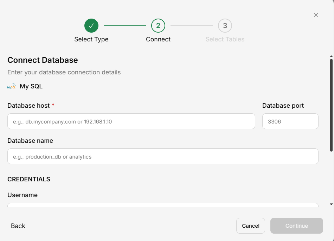
Task: Click the green checkmark step one circle
Action: [x=91, y=26]
